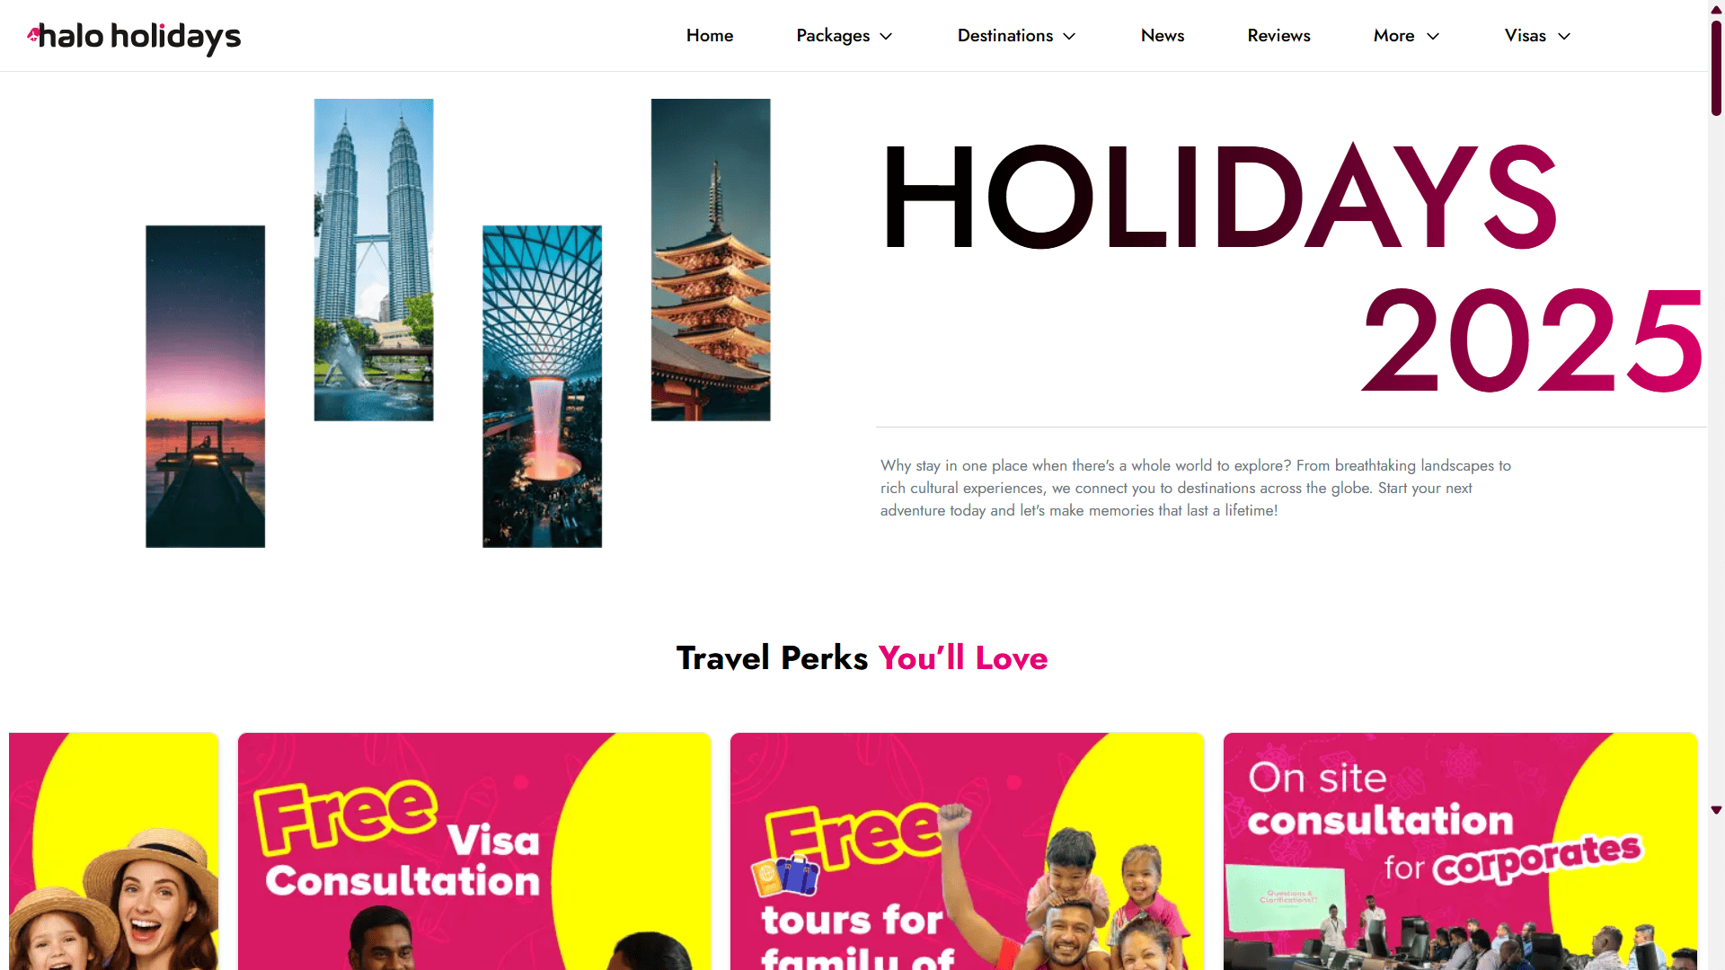Click the Japanese pagoda image
This screenshot has width=1725, height=970.
point(711,260)
